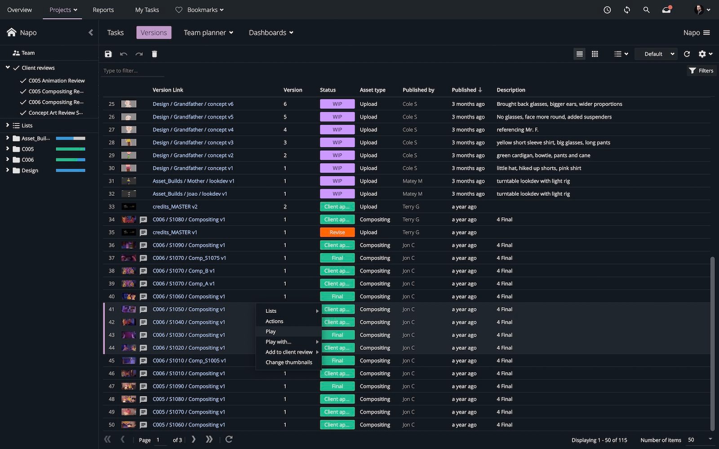The width and height of the screenshot is (719, 449).
Task: Click the save changes floppy disk icon
Action: click(108, 54)
